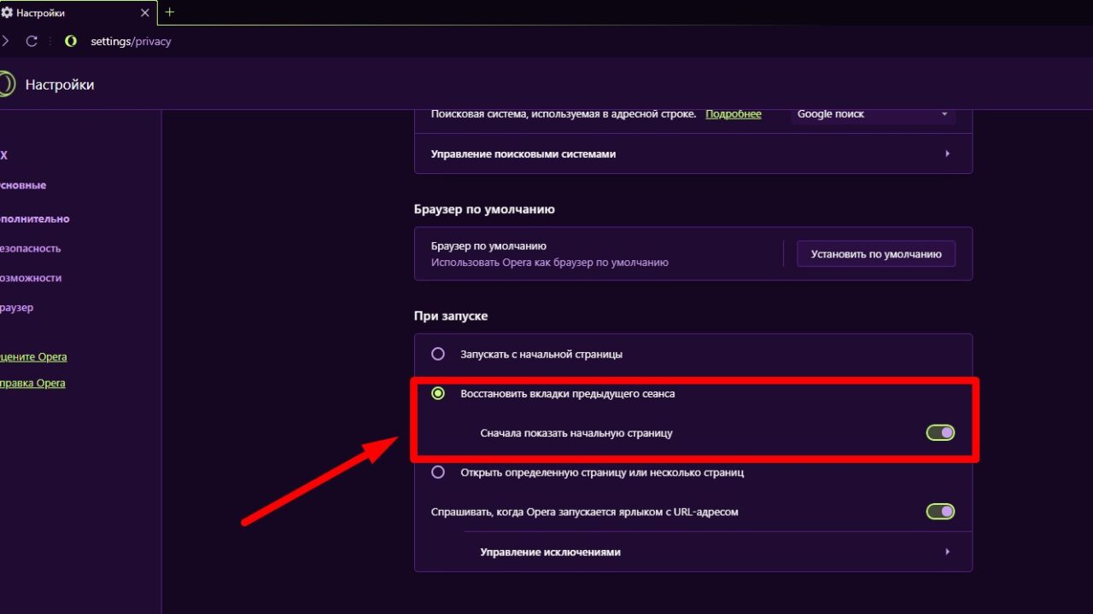Open Дополнительно section in sidebar
Image resolution: width=1093 pixels, height=614 pixels.
point(34,218)
